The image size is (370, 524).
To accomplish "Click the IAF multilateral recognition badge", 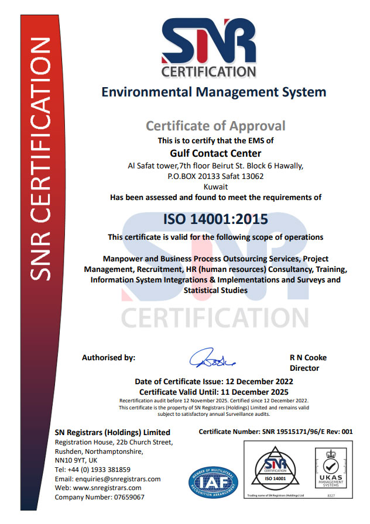I will point(213,482).
